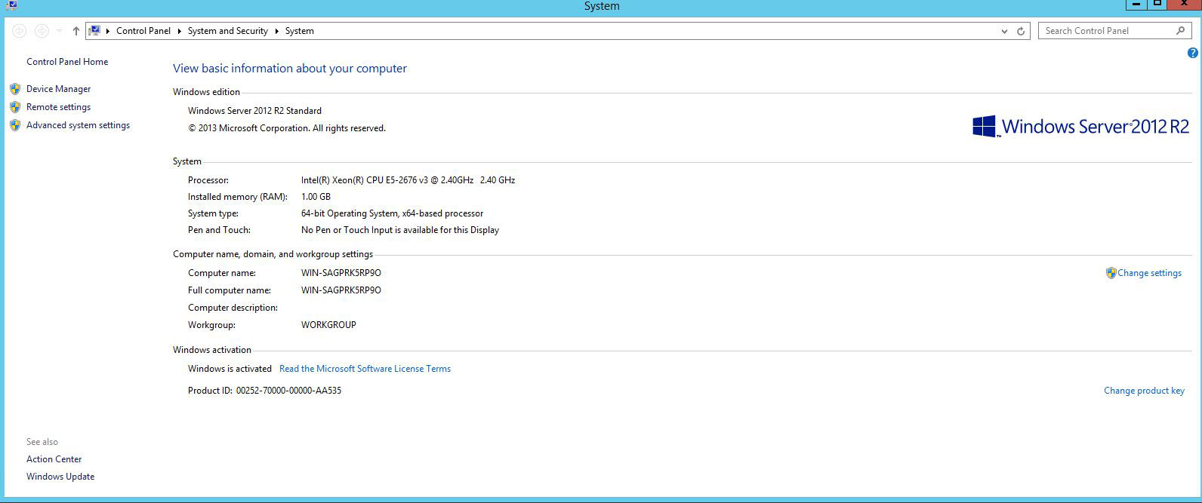Minimize the System window
The height and width of the screenshot is (503, 1202).
tap(1136, 5)
